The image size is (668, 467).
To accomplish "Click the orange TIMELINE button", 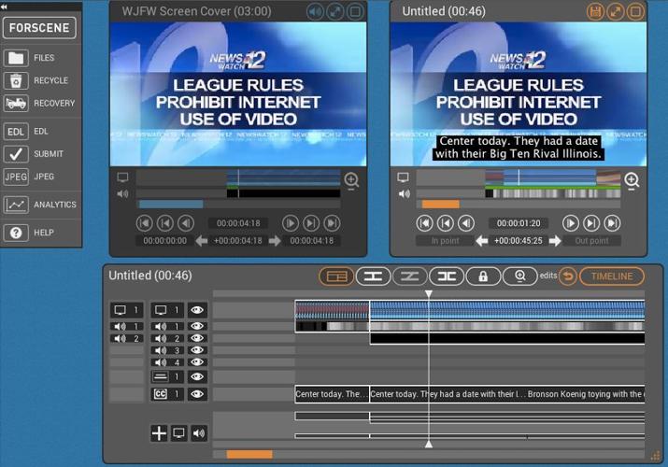I will pos(612,276).
